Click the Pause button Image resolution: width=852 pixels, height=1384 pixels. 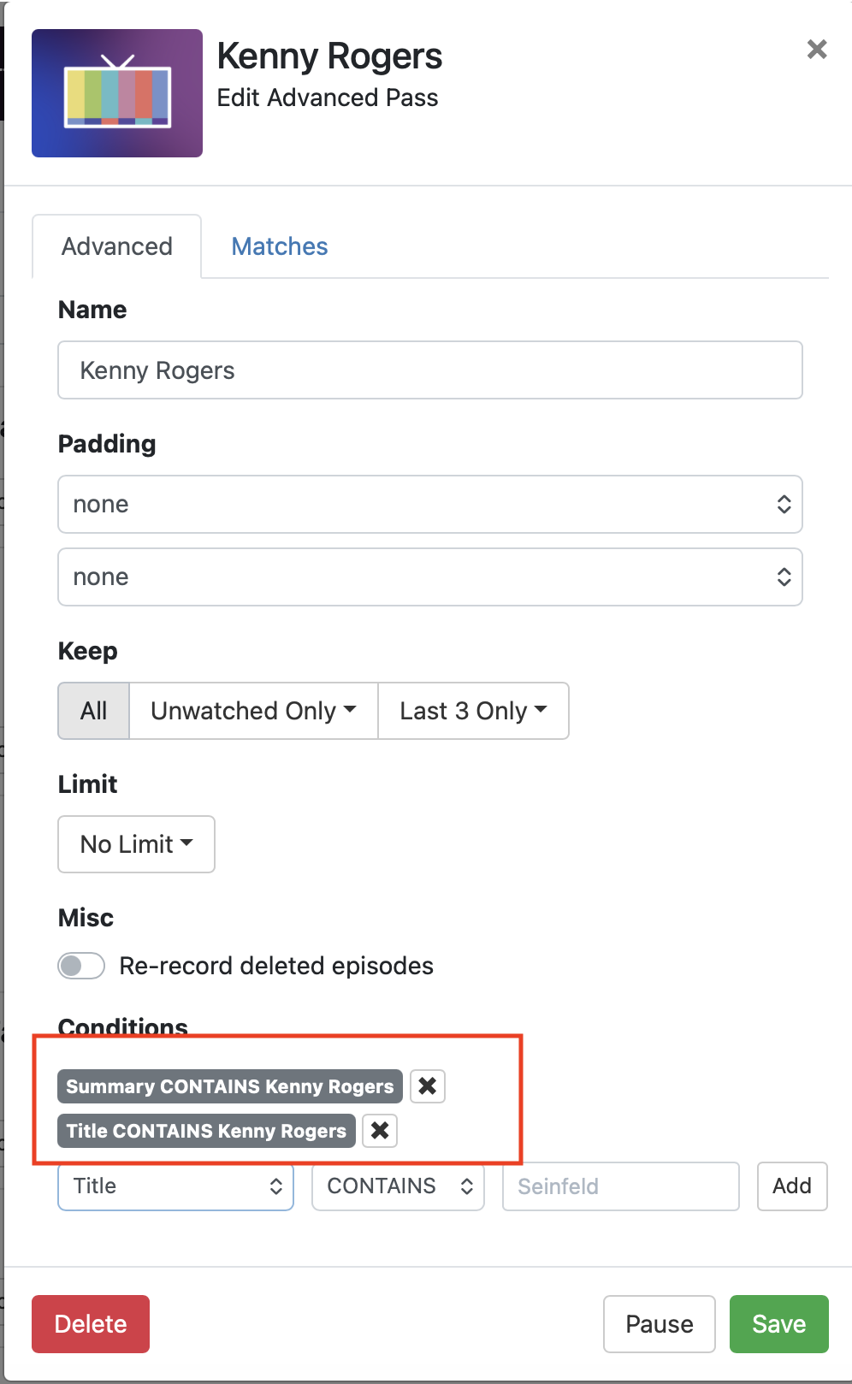click(659, 1324)
